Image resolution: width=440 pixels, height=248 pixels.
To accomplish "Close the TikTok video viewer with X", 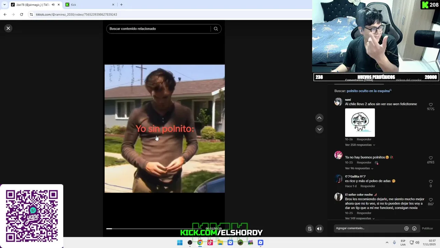I will 8,28.
